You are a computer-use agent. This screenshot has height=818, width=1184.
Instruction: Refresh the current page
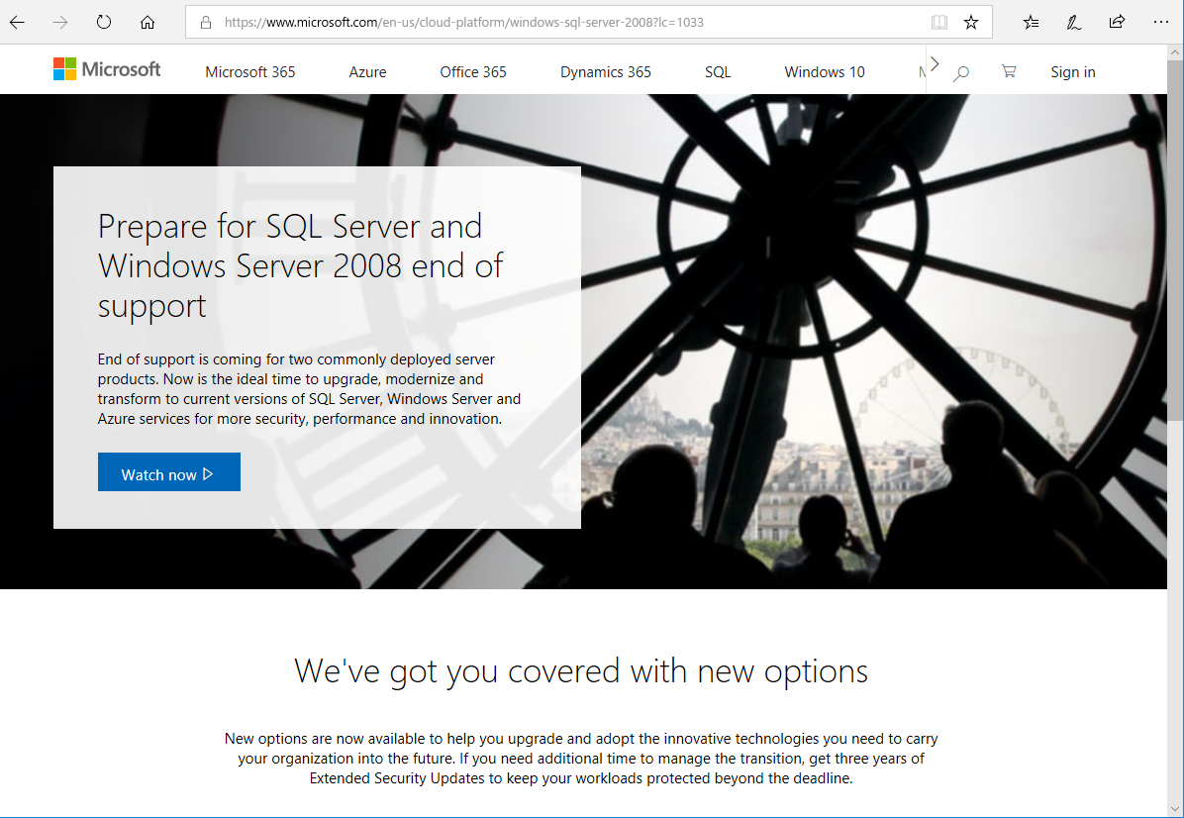coord(103,22)
